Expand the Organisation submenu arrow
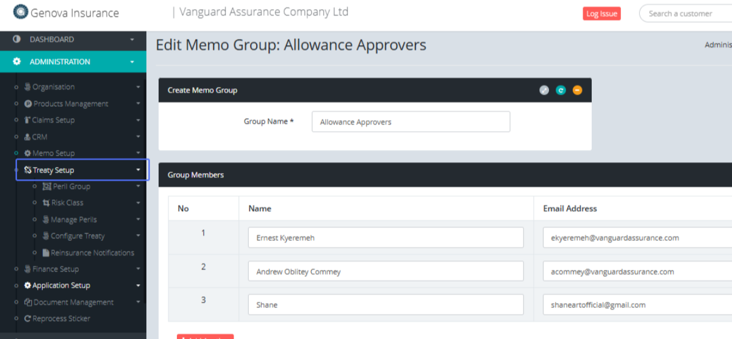This screenshot has width=732, height=339. pyautogui.click(x=138, y=87)
